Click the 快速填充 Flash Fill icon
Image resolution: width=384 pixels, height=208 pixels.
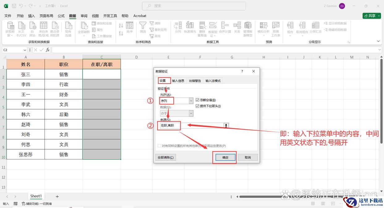tap(190, 26)
